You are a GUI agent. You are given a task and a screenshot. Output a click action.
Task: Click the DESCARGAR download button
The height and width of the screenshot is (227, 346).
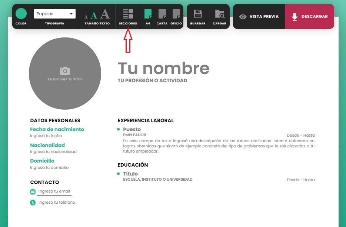pos(309,17)
